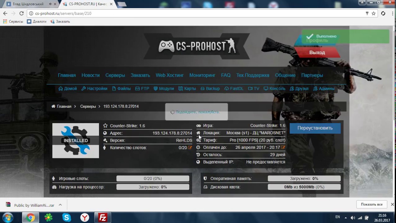Open the Тех.Поддержка menu item
The image size is (396, 223).
pyautogui.click(x=253, y=75)
